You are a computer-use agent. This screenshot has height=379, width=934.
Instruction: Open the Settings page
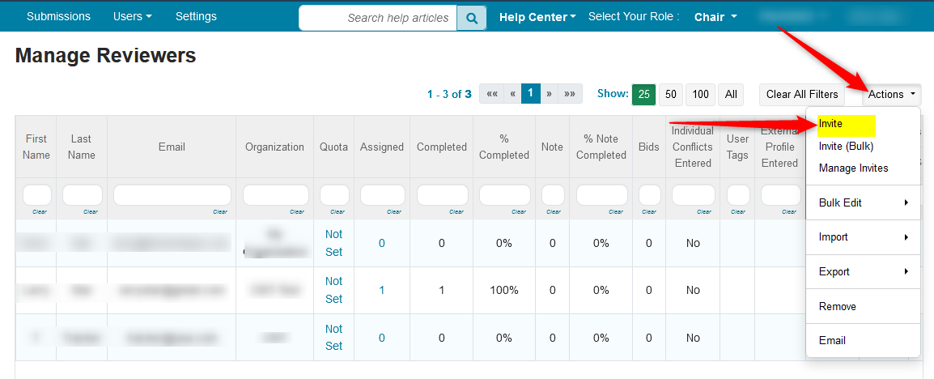[196, 17]
